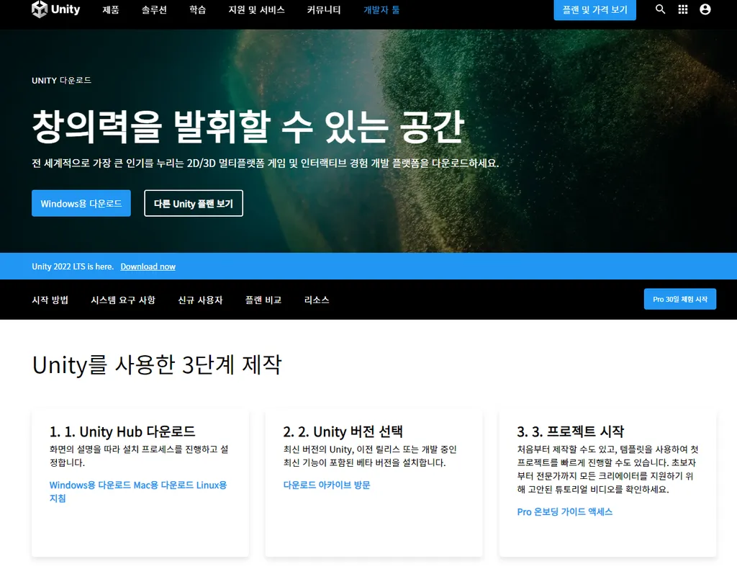
Task: Open the 학습 navigation menu
Action: tap(197, 10)
